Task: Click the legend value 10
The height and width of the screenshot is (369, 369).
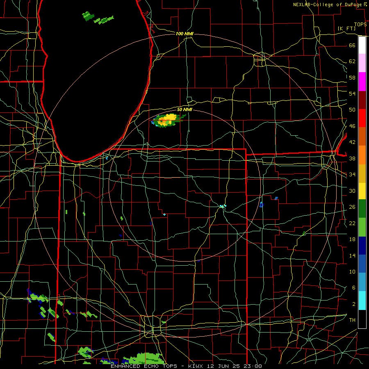Action: [352, 271]
